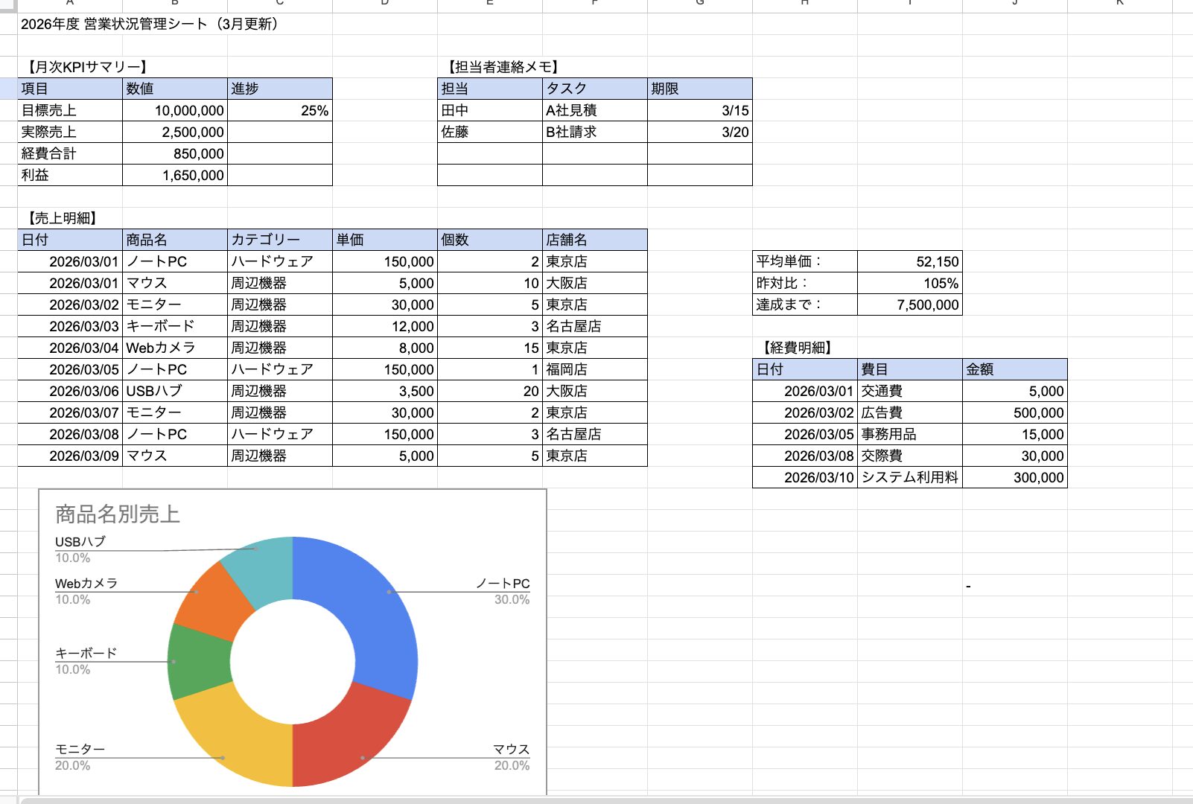
Task: Click the 3/15 deadline cell
Action: click(x=699, y=110)
